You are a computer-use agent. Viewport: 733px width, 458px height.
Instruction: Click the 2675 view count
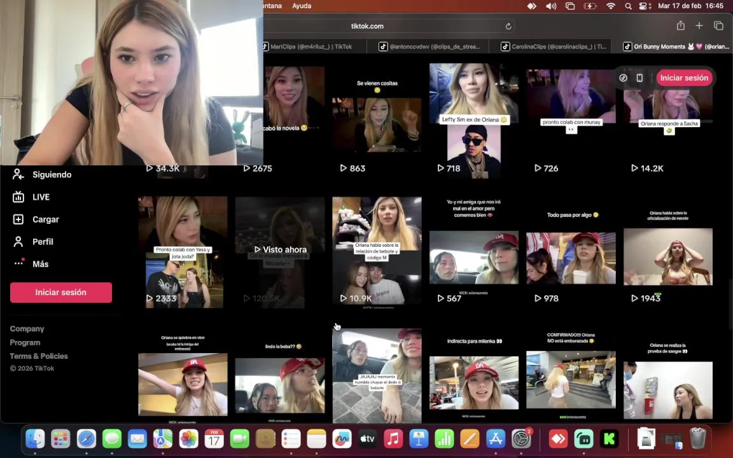click(x=258, y=168)
